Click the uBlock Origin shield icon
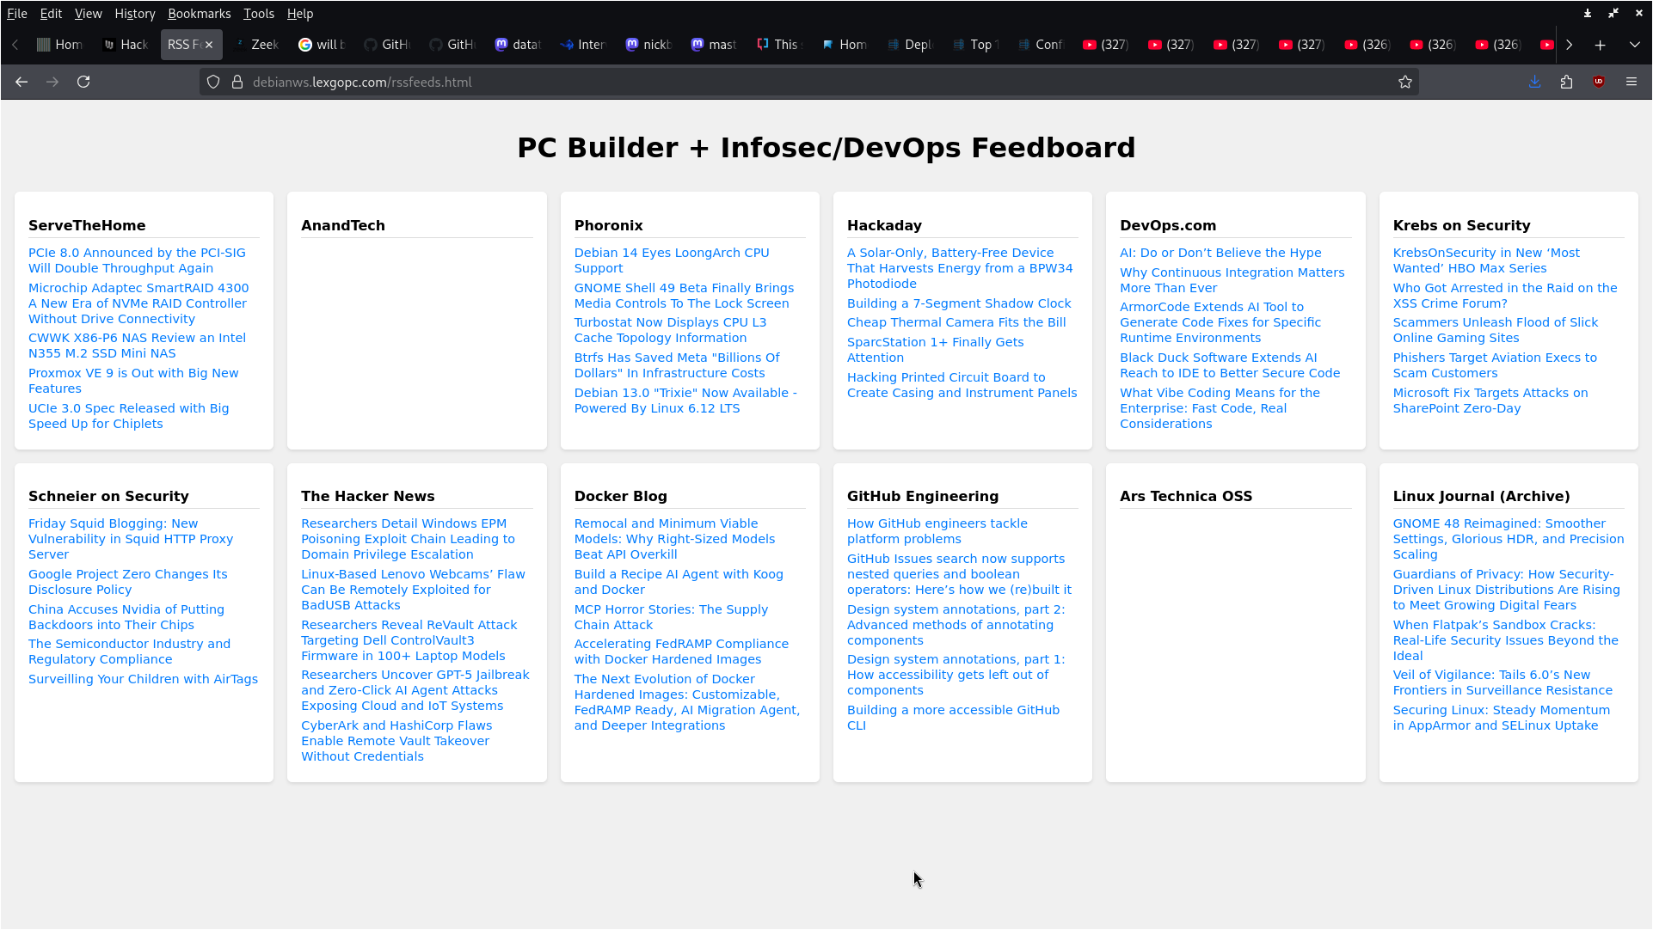Image resolution: width=1653 pixels, height=930 pixels. (1599, 82)
